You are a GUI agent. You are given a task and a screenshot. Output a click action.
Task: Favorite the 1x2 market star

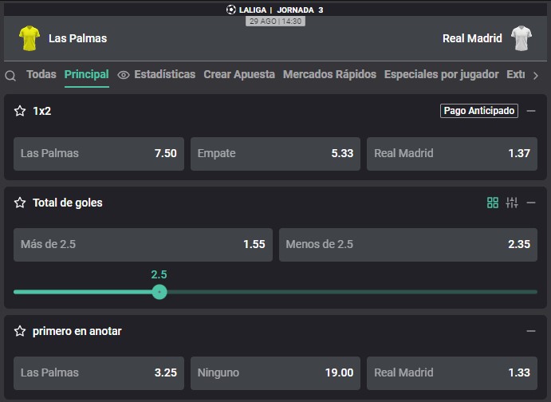(20, 111)
